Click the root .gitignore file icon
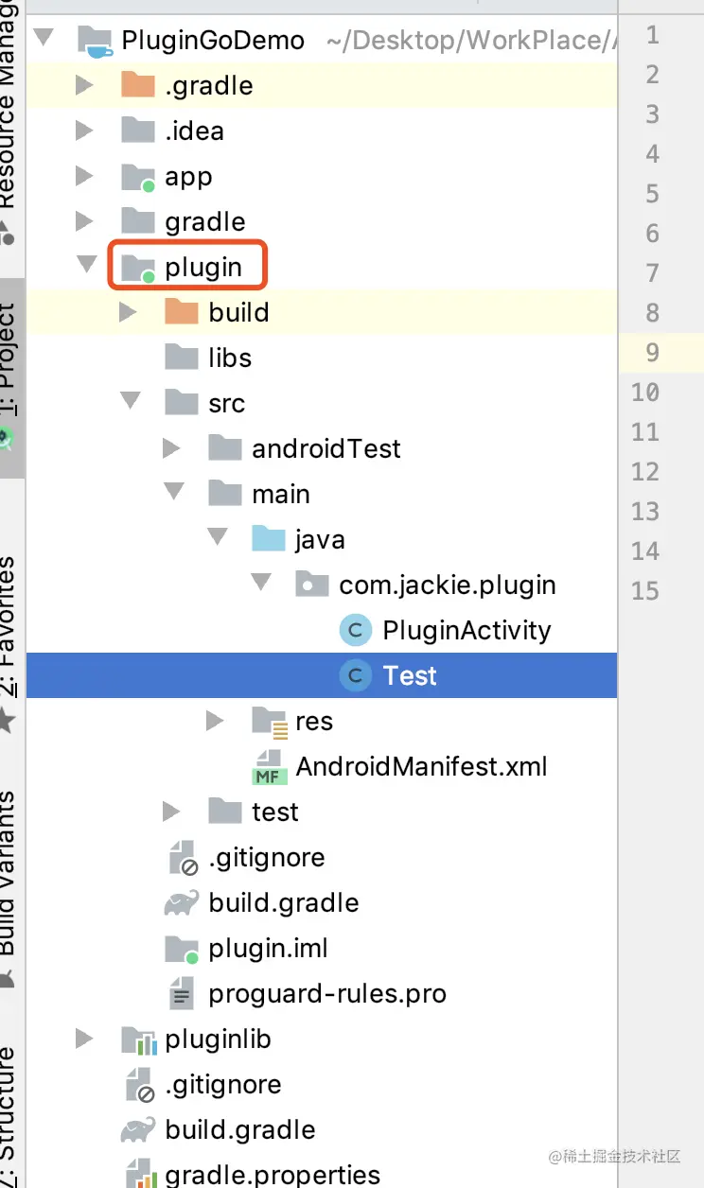The width and height of the screenshot is (704, 1188). click(139, 1085)
